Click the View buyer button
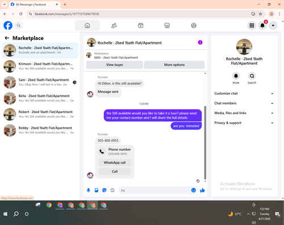The height and width of the screenshot is (225, 284). coord(115,65)
